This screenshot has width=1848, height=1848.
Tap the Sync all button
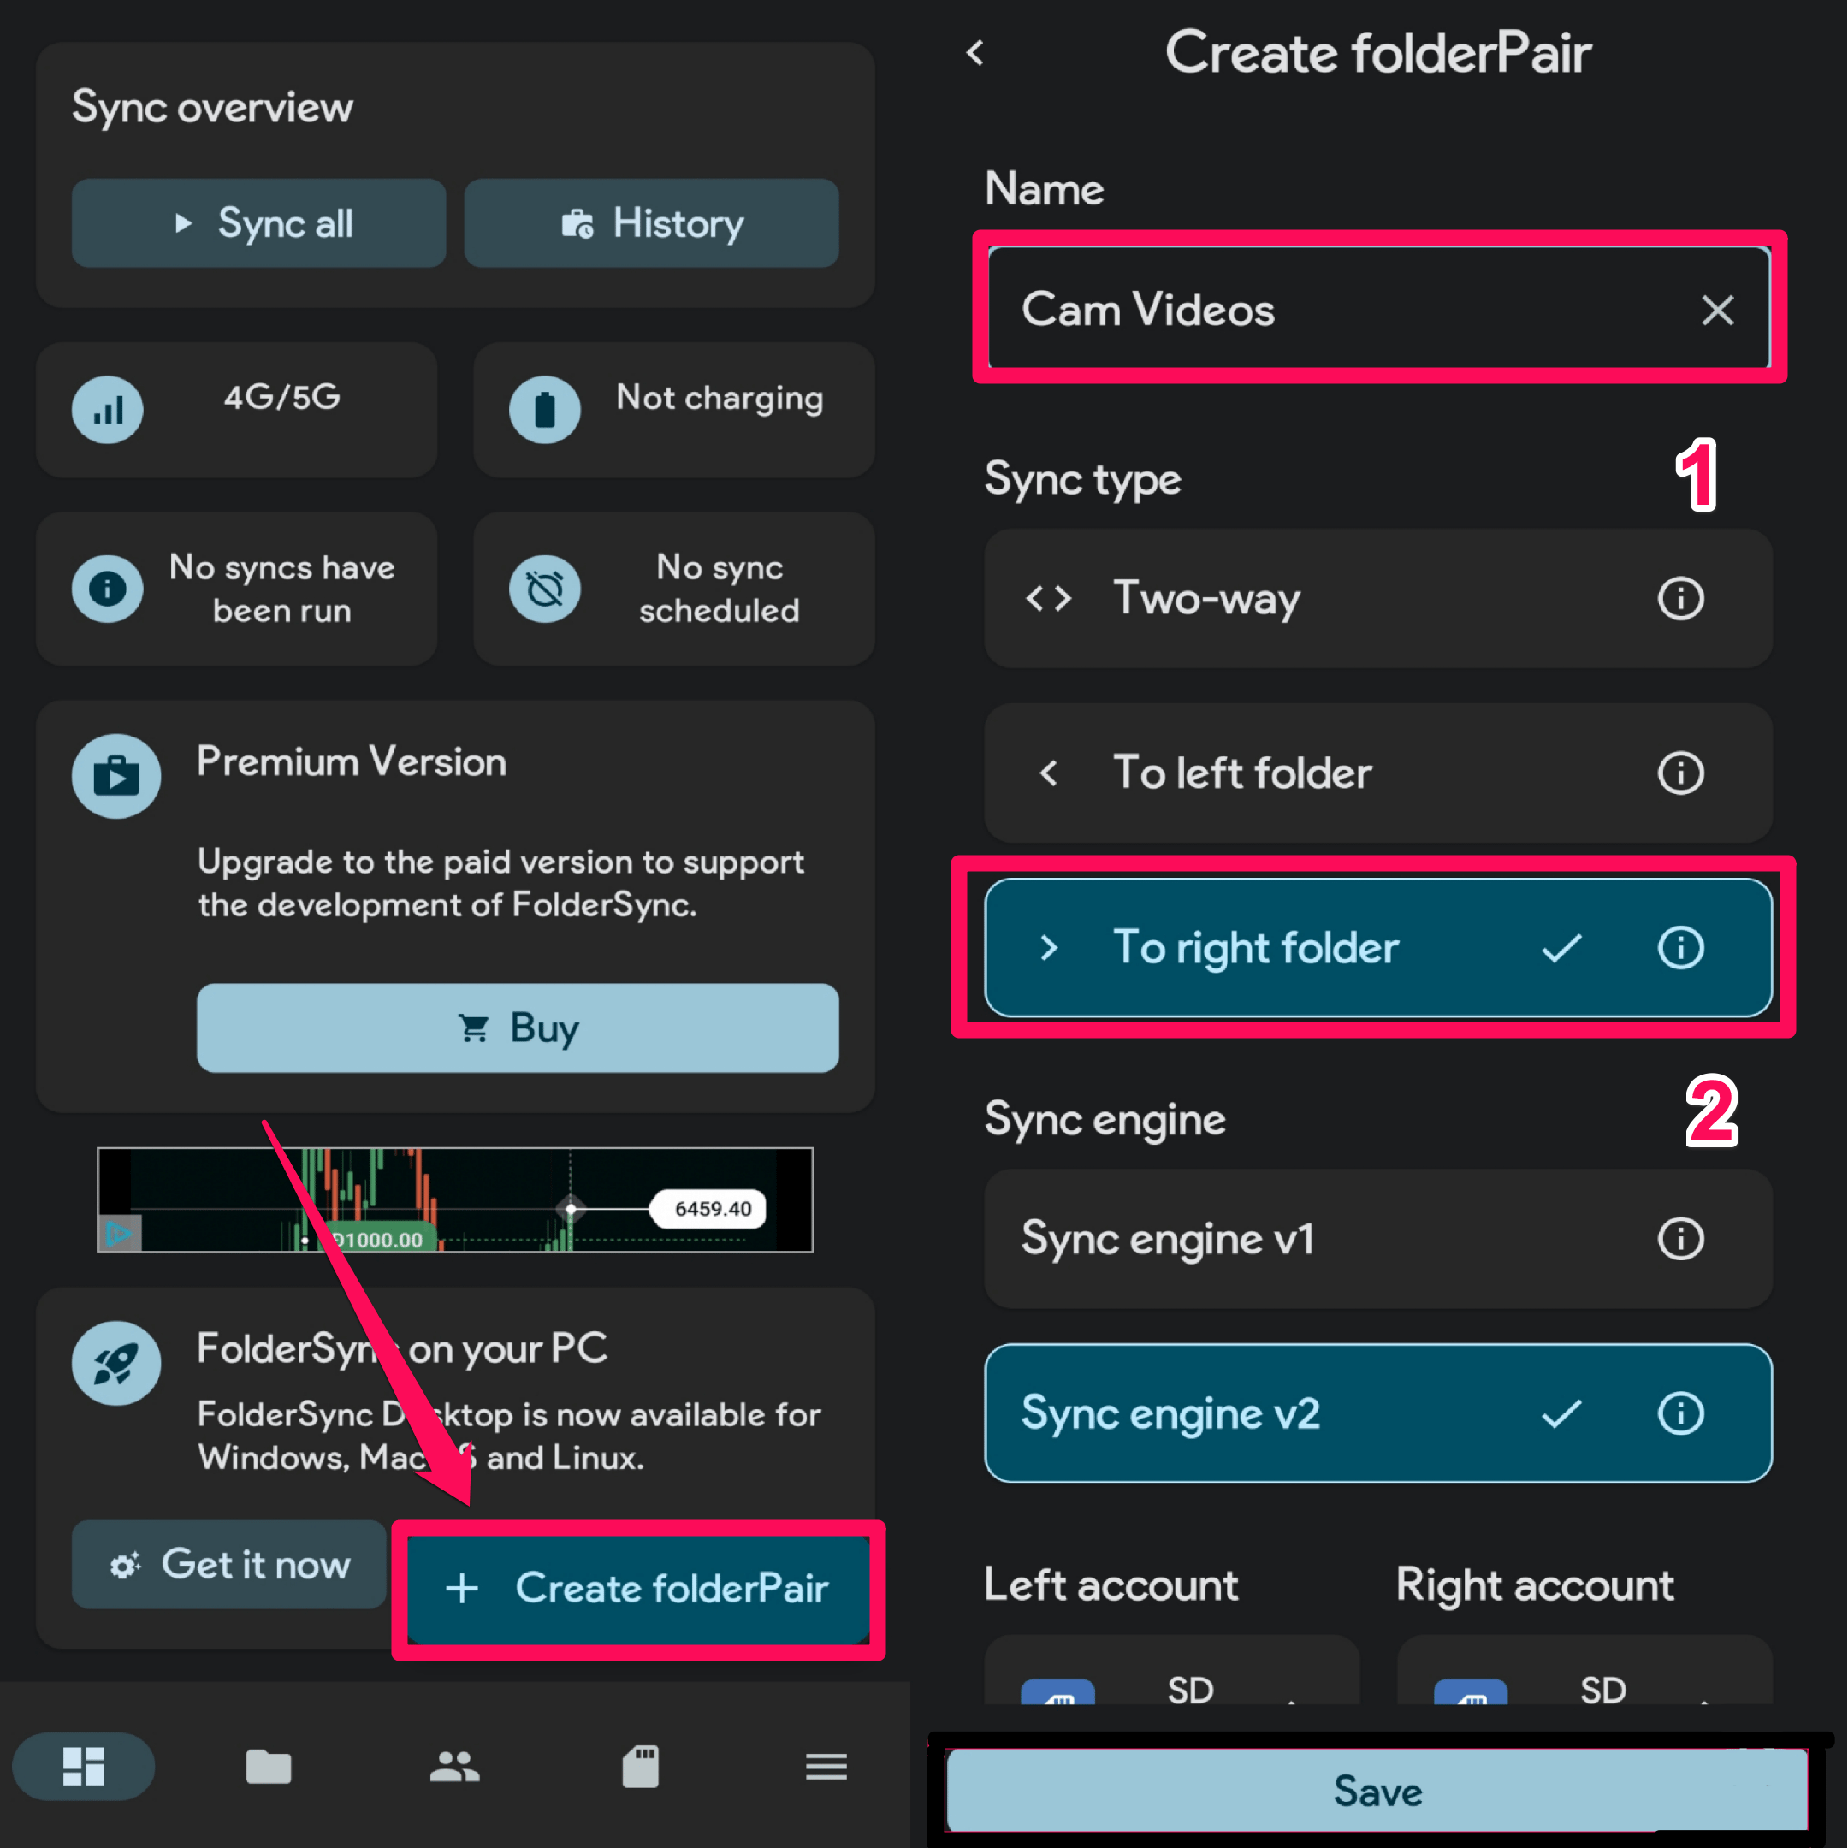[258, 222]
